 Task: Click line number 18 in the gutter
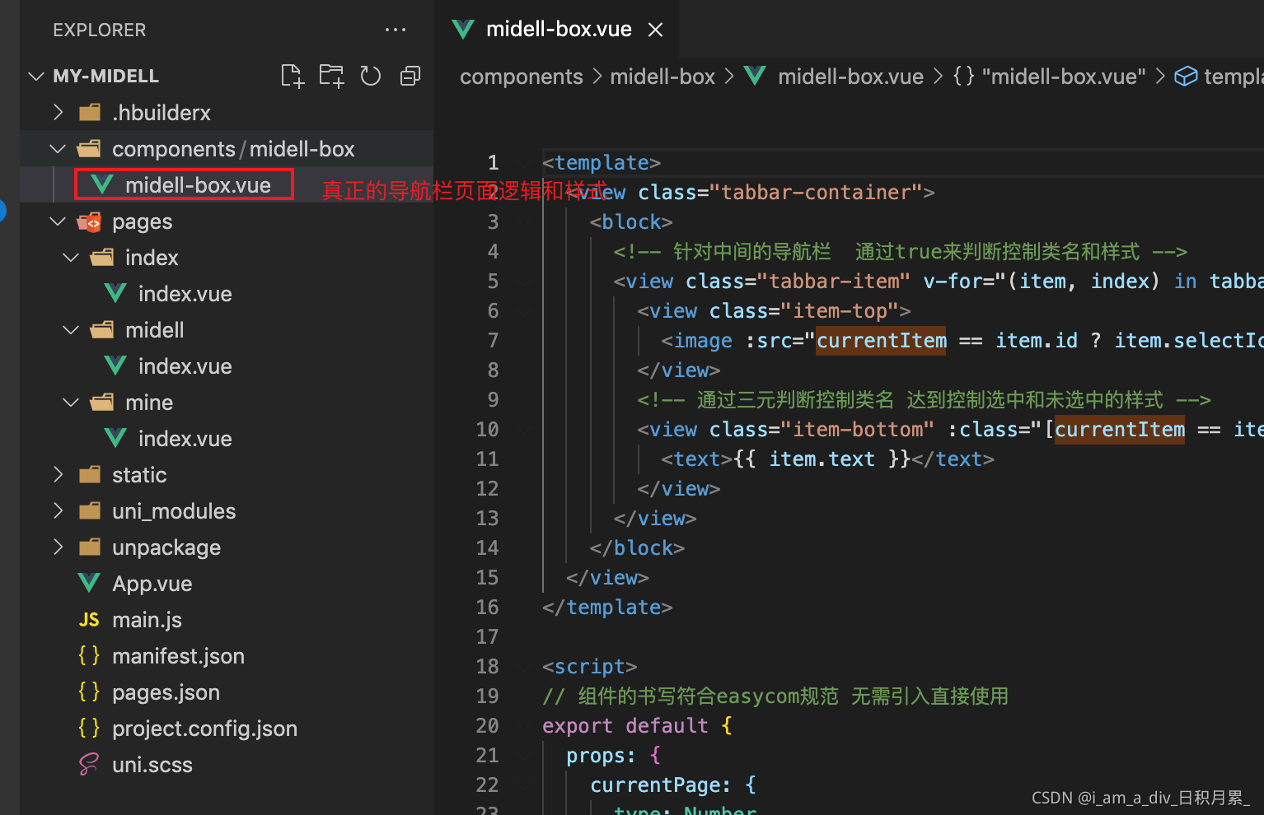(x=487, y=666)
